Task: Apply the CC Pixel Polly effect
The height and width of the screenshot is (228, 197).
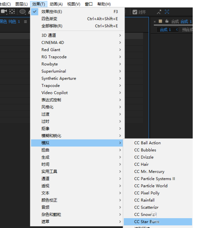Action: click(158, 193)
